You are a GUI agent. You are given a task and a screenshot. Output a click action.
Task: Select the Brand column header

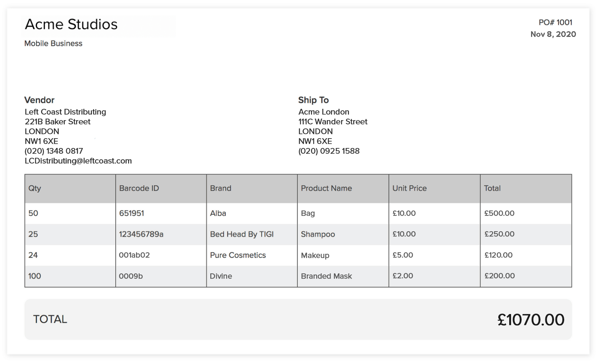point(220,188)
